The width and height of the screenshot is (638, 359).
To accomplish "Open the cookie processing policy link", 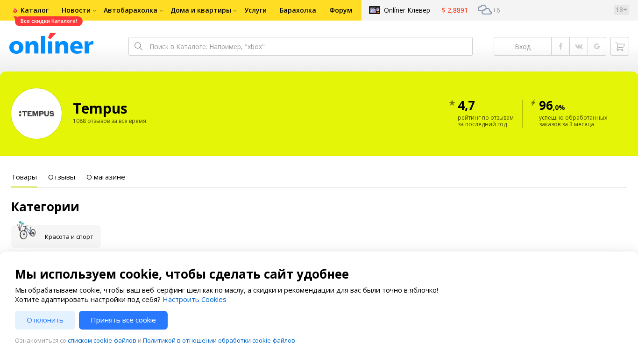I will [219, 340].
